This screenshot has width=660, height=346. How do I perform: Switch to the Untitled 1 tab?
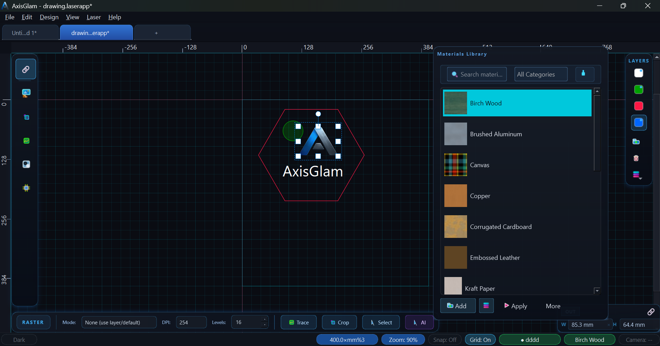[24, 33]
